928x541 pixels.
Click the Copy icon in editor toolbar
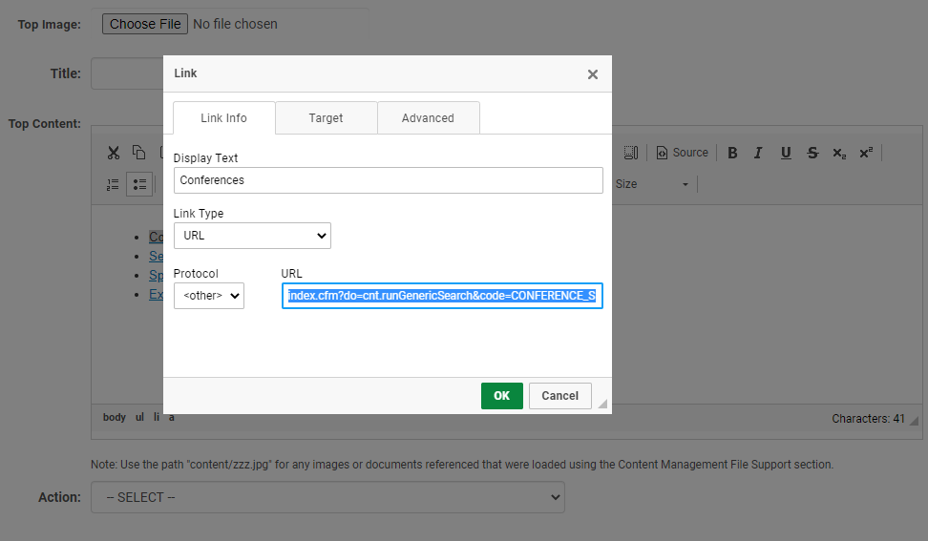click(139, 153)
